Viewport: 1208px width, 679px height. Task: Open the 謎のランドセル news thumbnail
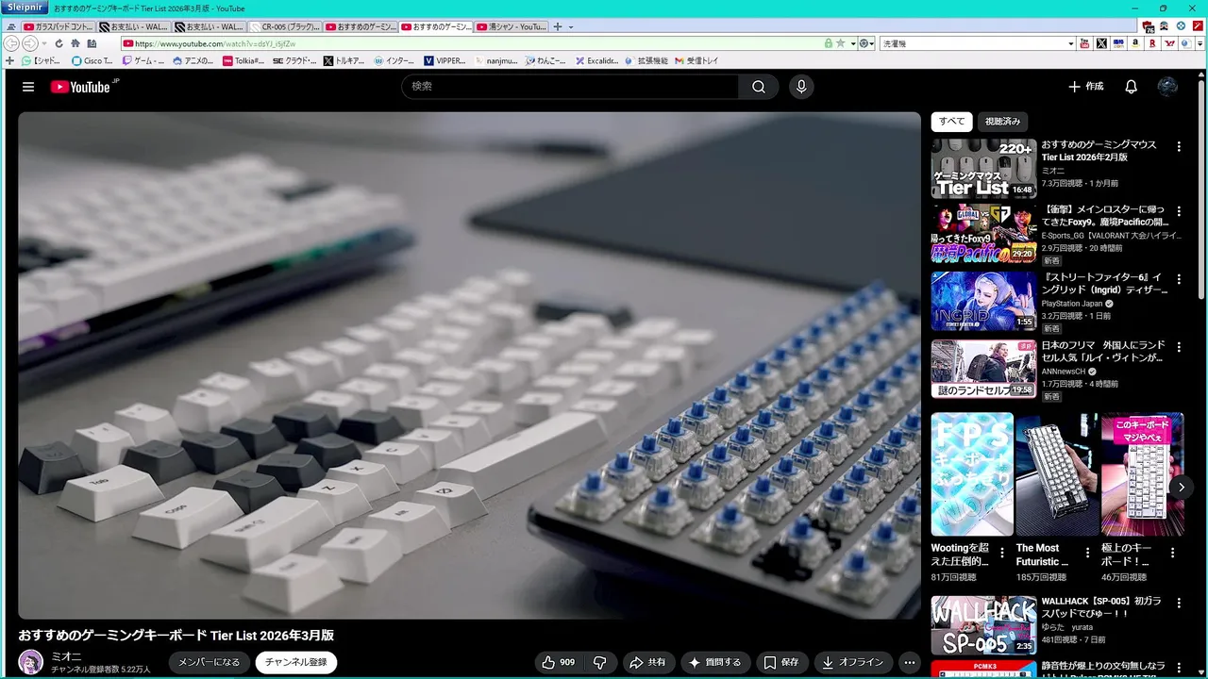click(x=983, y=370)
